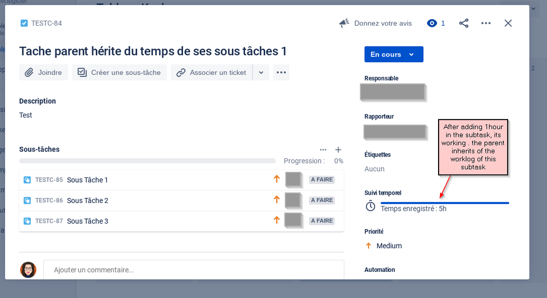This screenshot has height=298, width=547.
Task: Open A FAIRE status of Sous Tâche 1
Action: (x=321, y=180)
